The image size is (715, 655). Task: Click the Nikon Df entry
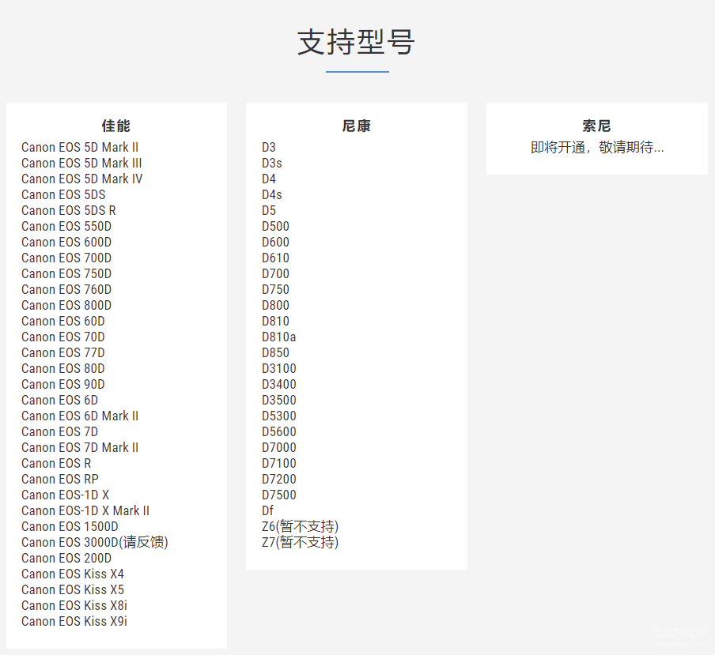(x=267, y=510)
